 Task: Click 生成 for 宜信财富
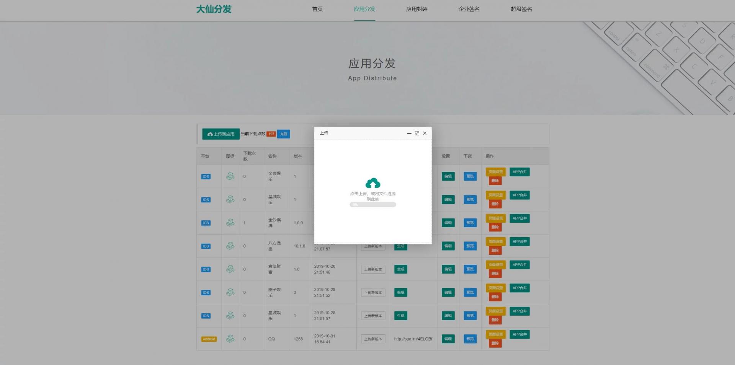pos(400,269)
